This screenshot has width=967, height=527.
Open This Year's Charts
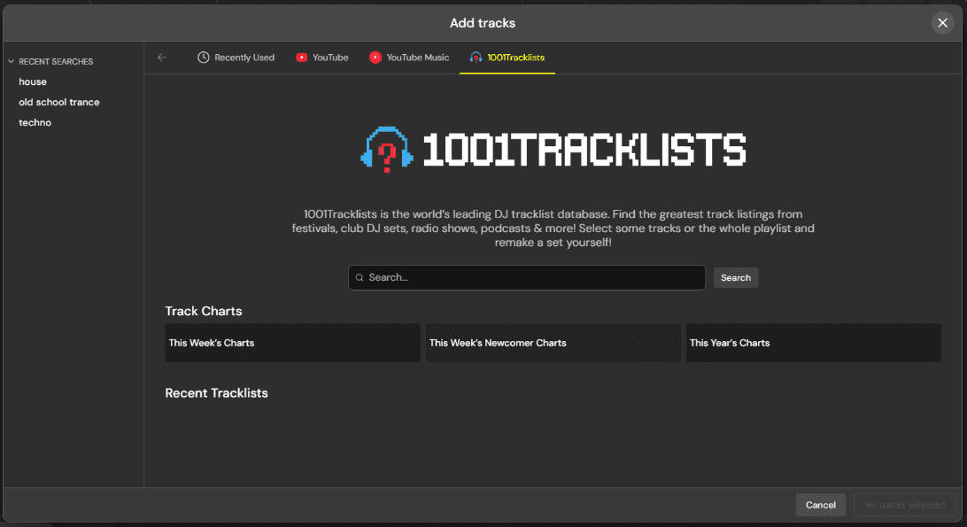(x=813, y=343)
